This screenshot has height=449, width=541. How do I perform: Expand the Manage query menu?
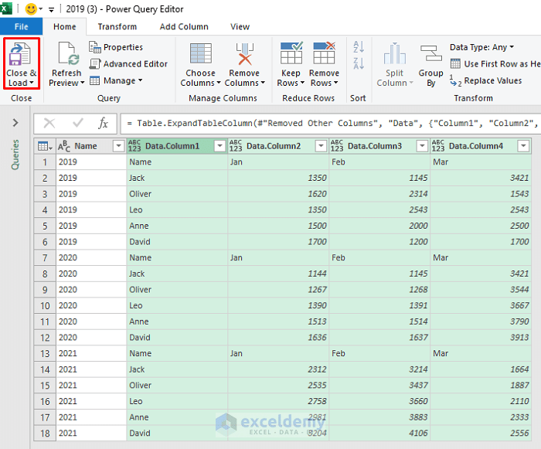(x=116, y=80)
